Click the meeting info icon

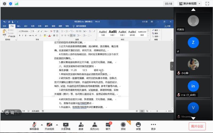click(x=5, y=4)
